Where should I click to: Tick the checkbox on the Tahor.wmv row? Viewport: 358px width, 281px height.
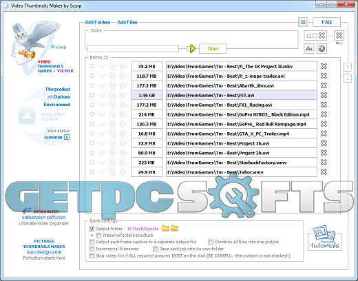(x=92, y=172)
